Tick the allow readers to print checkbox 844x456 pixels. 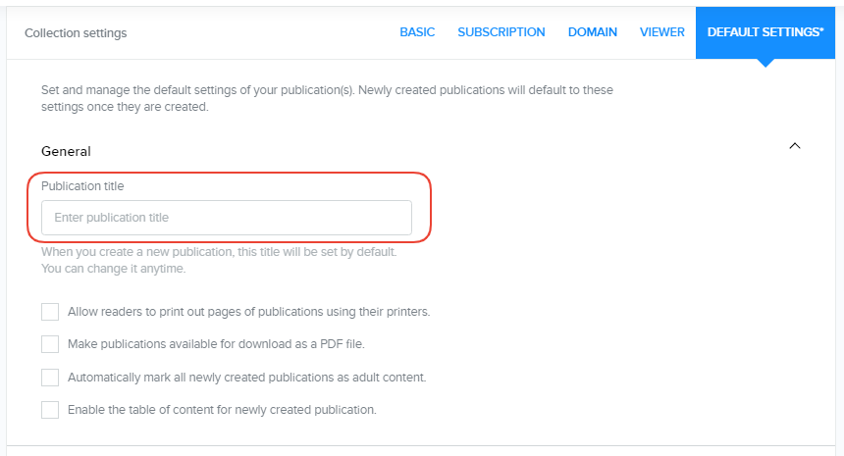click(x=50, y=312)
